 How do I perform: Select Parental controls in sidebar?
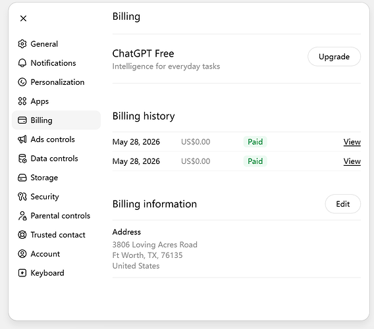56,216
